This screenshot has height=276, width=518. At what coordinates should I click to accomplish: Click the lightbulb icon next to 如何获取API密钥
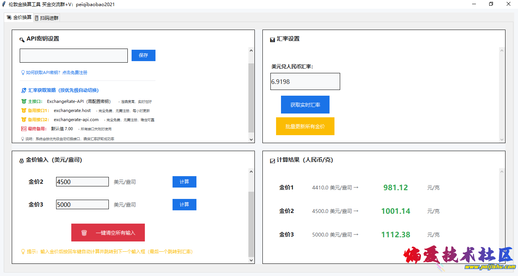(x=23, y=73)
